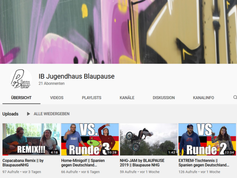Open the Runde 3 minigolf thumbnail
The image size is (237, 178).
[x=90, y=139]
